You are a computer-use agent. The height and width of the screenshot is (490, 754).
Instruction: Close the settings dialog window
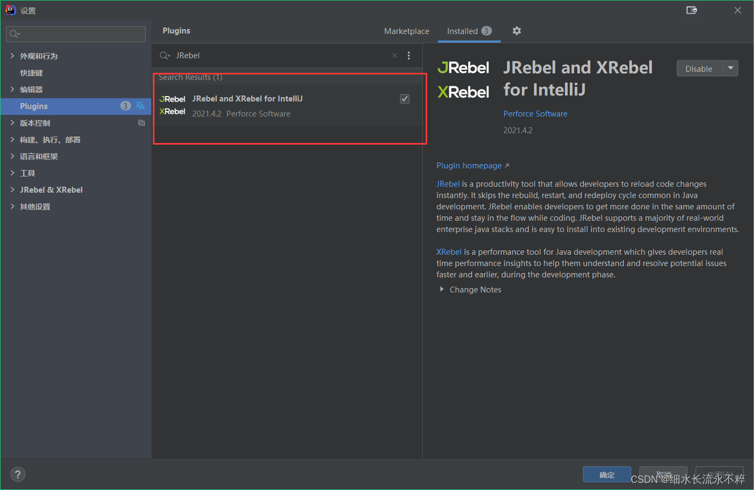pyautogui.click(x=738, y=10)
